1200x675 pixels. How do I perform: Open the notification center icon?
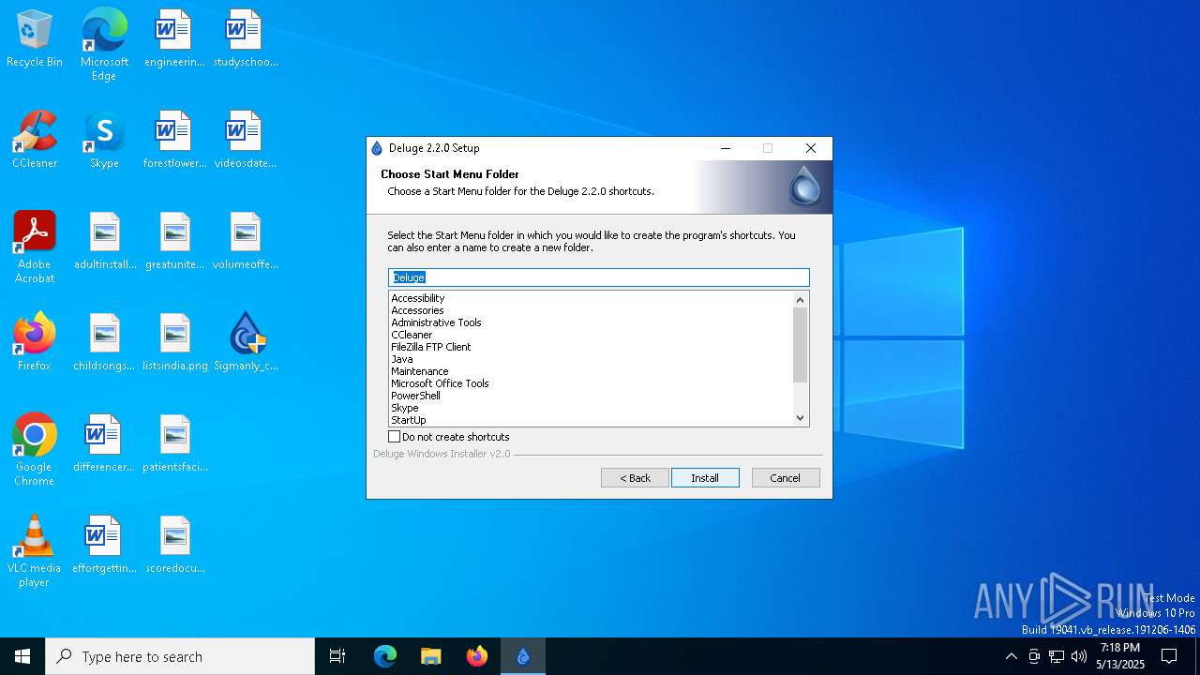1169,656
